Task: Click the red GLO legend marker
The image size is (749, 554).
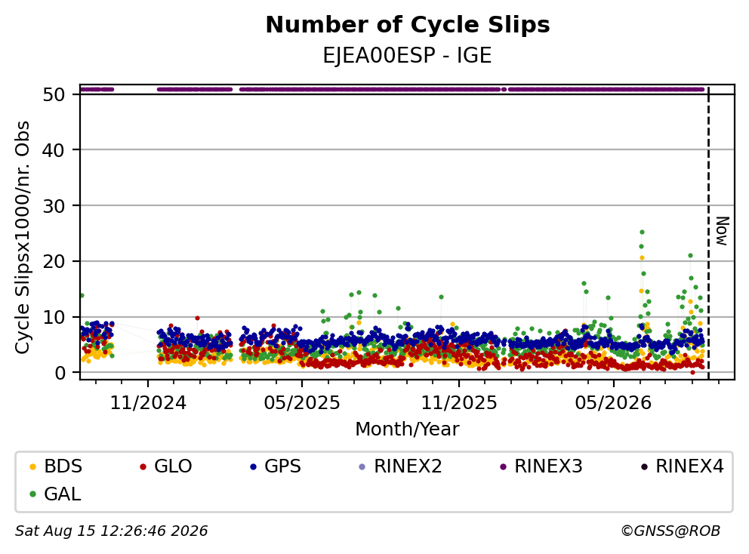Action: coord(143,466)
